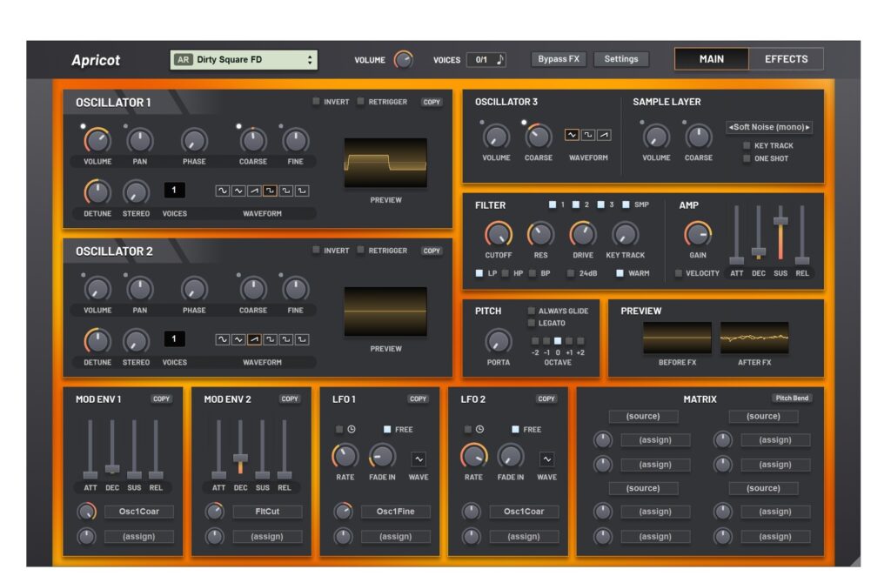
Task: Select the saw waveform for Oscillator 2
Action: 254,339
